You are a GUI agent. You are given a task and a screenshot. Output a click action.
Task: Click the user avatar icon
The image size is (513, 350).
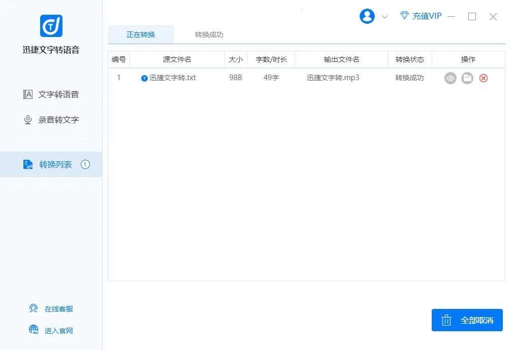(367, 16)
